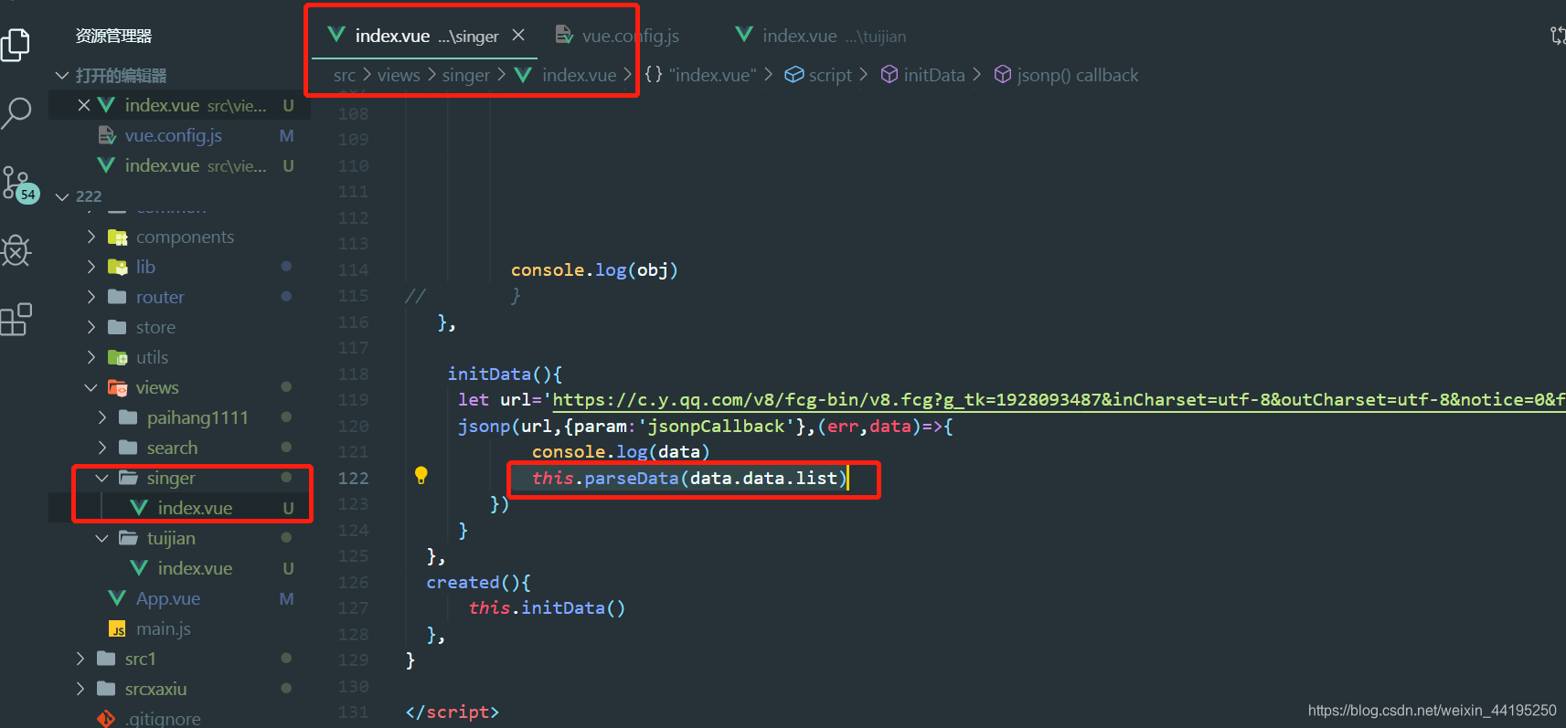The width and height of the screenshot is (1566, 728).
Task: Click the 资源管理器 explorer title
Action: (x=113, y=36)
